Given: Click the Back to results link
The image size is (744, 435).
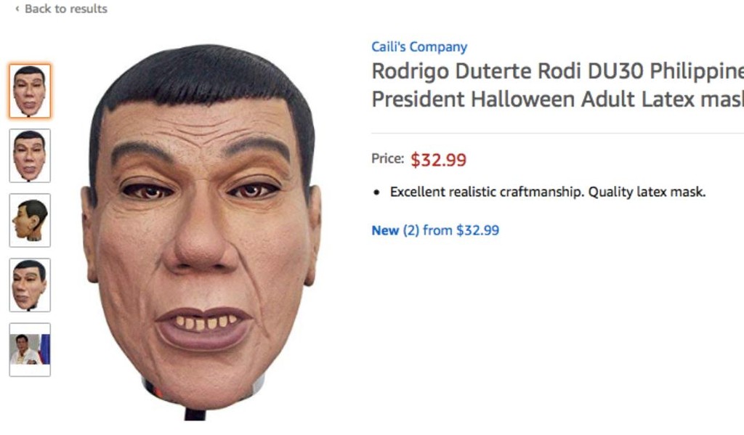Looking at the screenshot, I should [65, 9].
